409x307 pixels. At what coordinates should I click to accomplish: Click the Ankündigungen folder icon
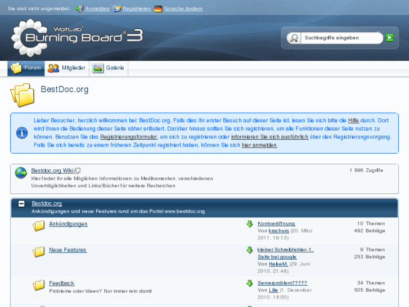pos(39,226)
